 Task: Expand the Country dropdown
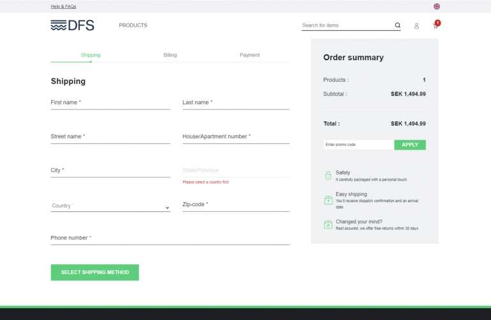pos(110,206)
